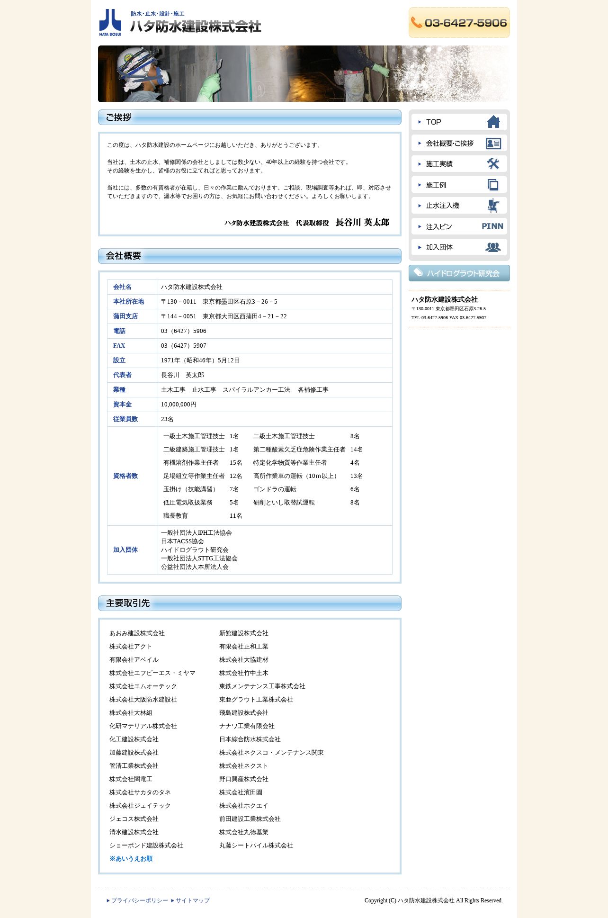
Task: Click ゴンドラの運転 qualification entry
Action: (275, 489)
